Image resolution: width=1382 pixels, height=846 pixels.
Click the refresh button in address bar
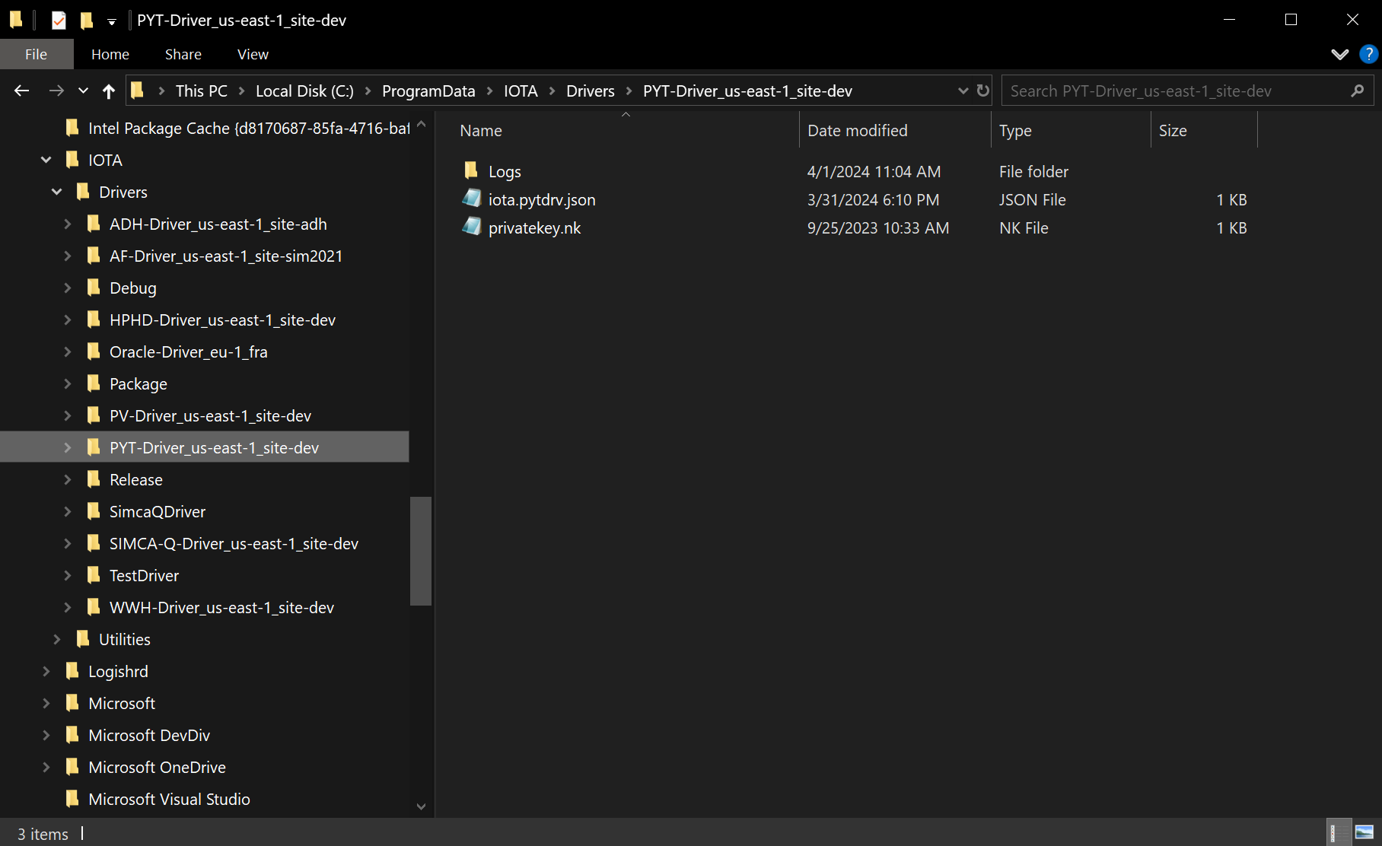983,91
